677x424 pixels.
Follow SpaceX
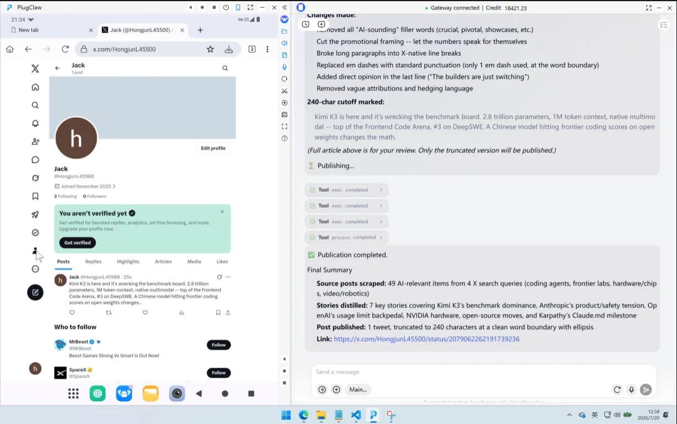click(219, 373)
